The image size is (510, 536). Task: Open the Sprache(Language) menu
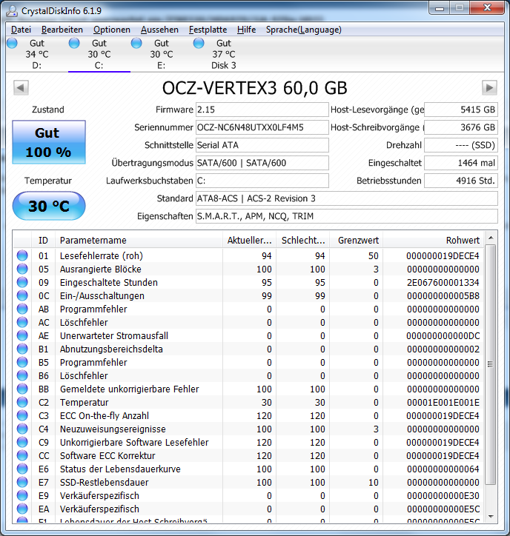[x=304, y=30]
